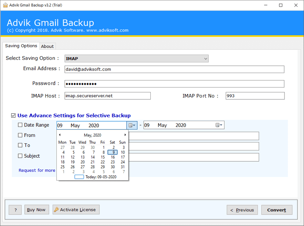
Task: Pick May 31 in the calendar
Action: coord(123,167)
